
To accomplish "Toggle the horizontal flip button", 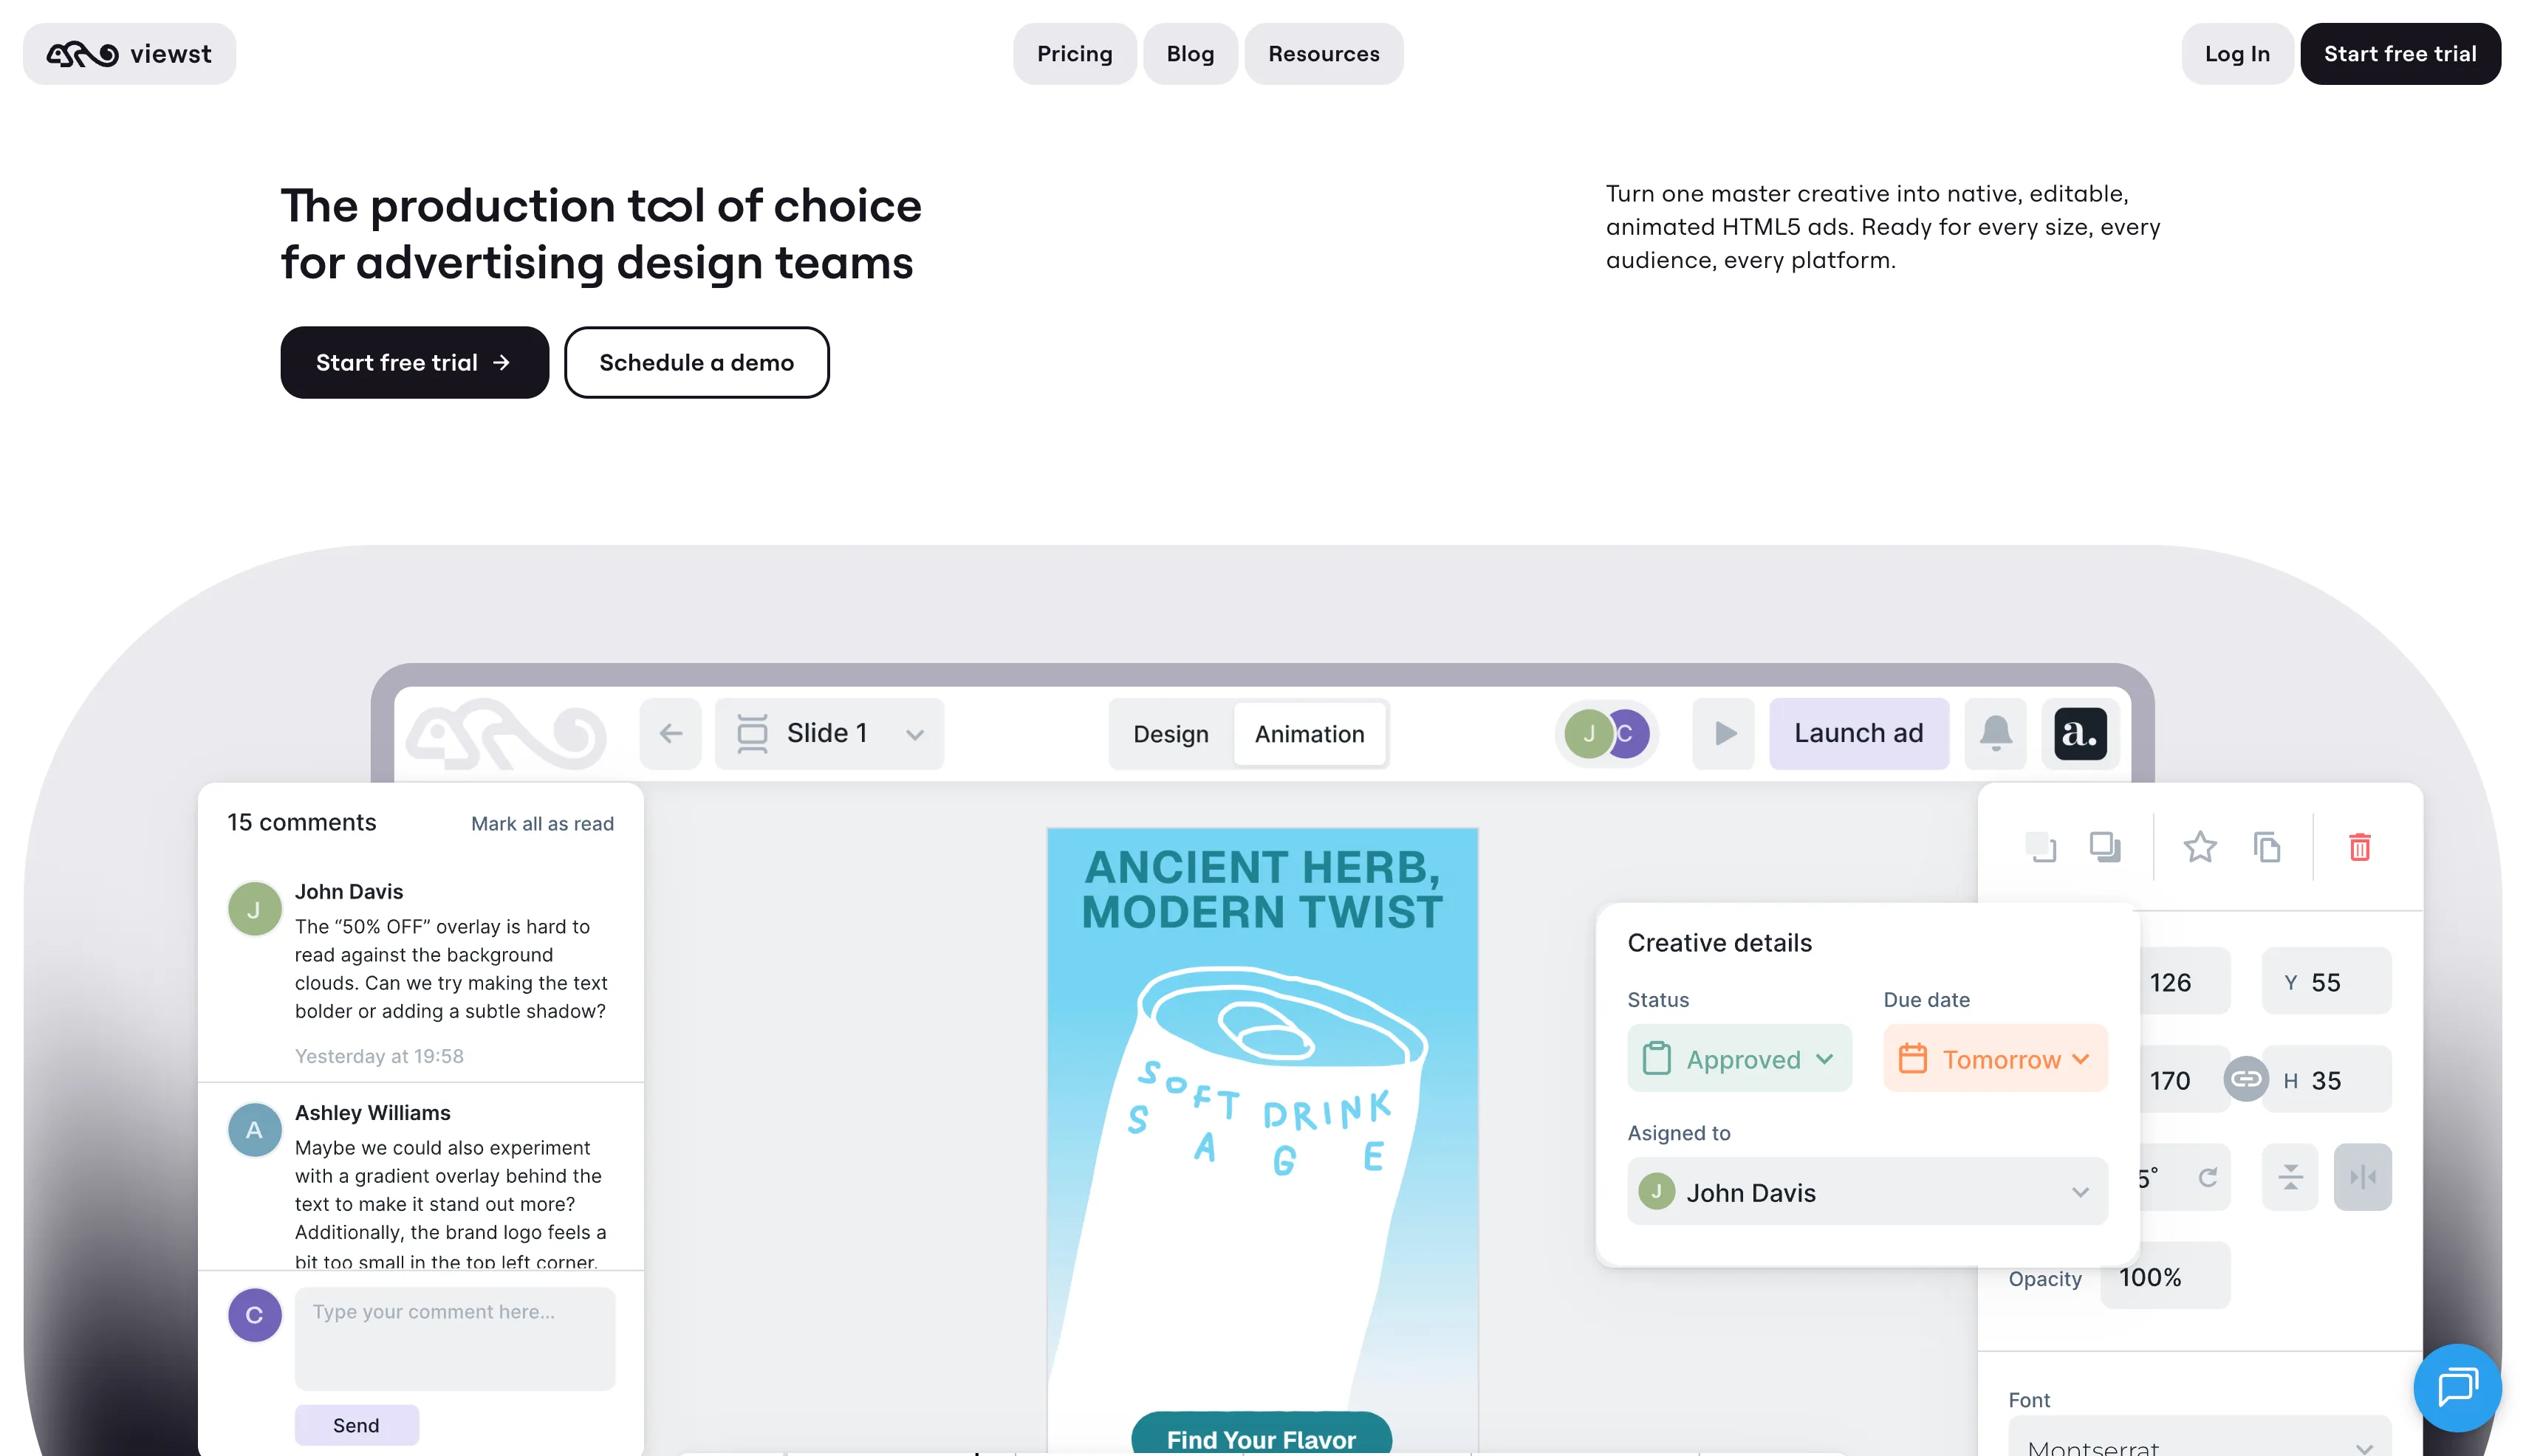I will coord(2362,1177).
